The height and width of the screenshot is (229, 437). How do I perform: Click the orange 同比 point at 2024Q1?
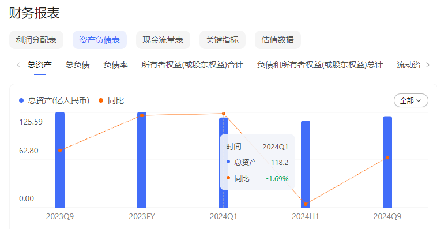click(224, 114)
